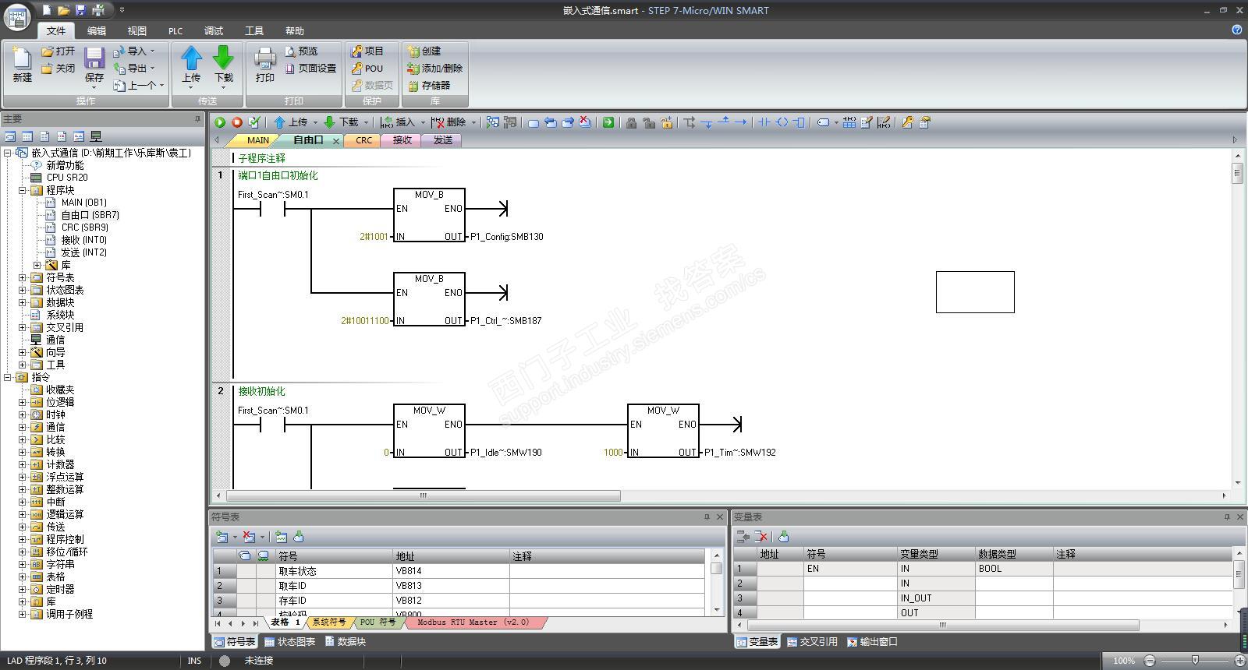Click quick access New document icon
The height and width of the screenshot is (670, 1248).
click(x=47, y=10)
